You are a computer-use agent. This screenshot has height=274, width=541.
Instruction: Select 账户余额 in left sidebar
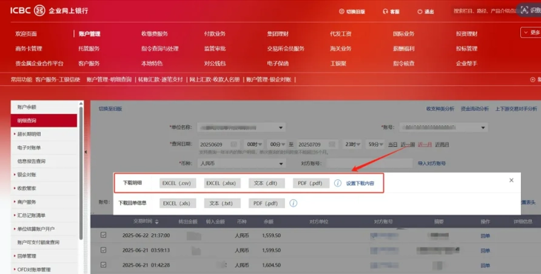[44, 107]
